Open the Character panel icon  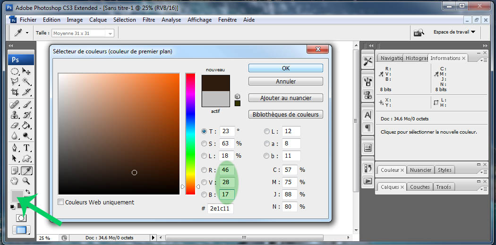click(x=368, y=115)
